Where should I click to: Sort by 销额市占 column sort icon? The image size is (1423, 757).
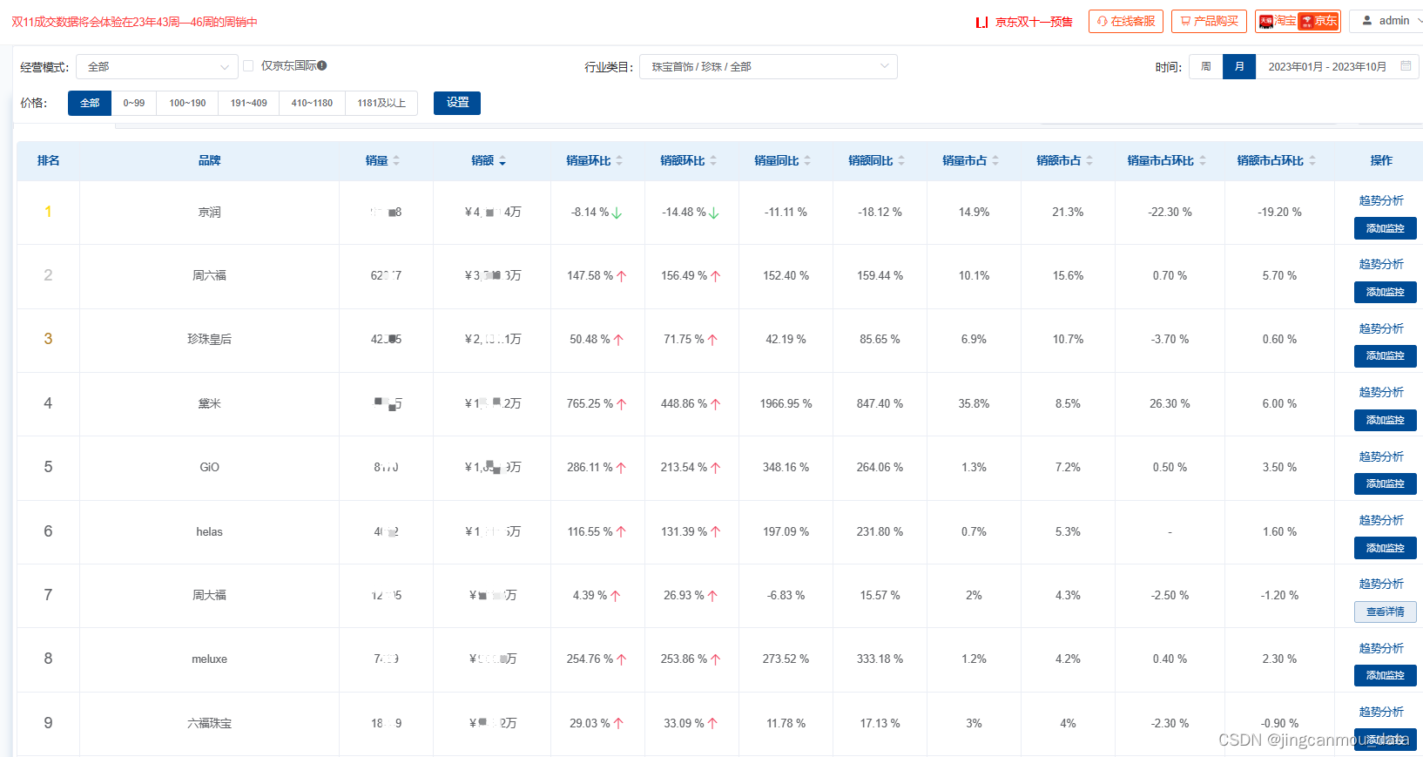coord(1089,160)
